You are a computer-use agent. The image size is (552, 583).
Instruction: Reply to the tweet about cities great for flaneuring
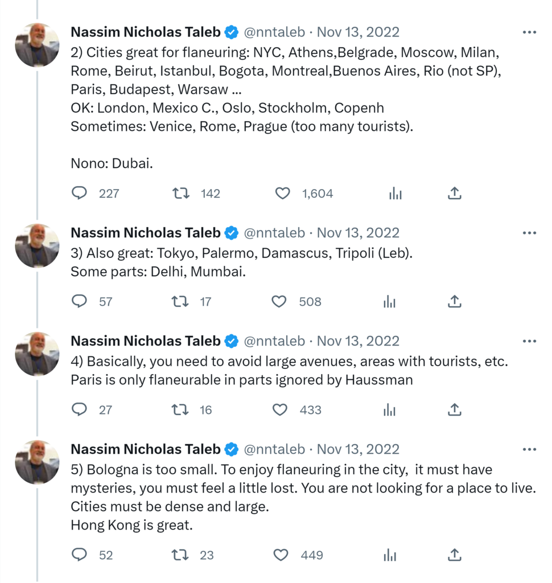(x=79, y=194)
